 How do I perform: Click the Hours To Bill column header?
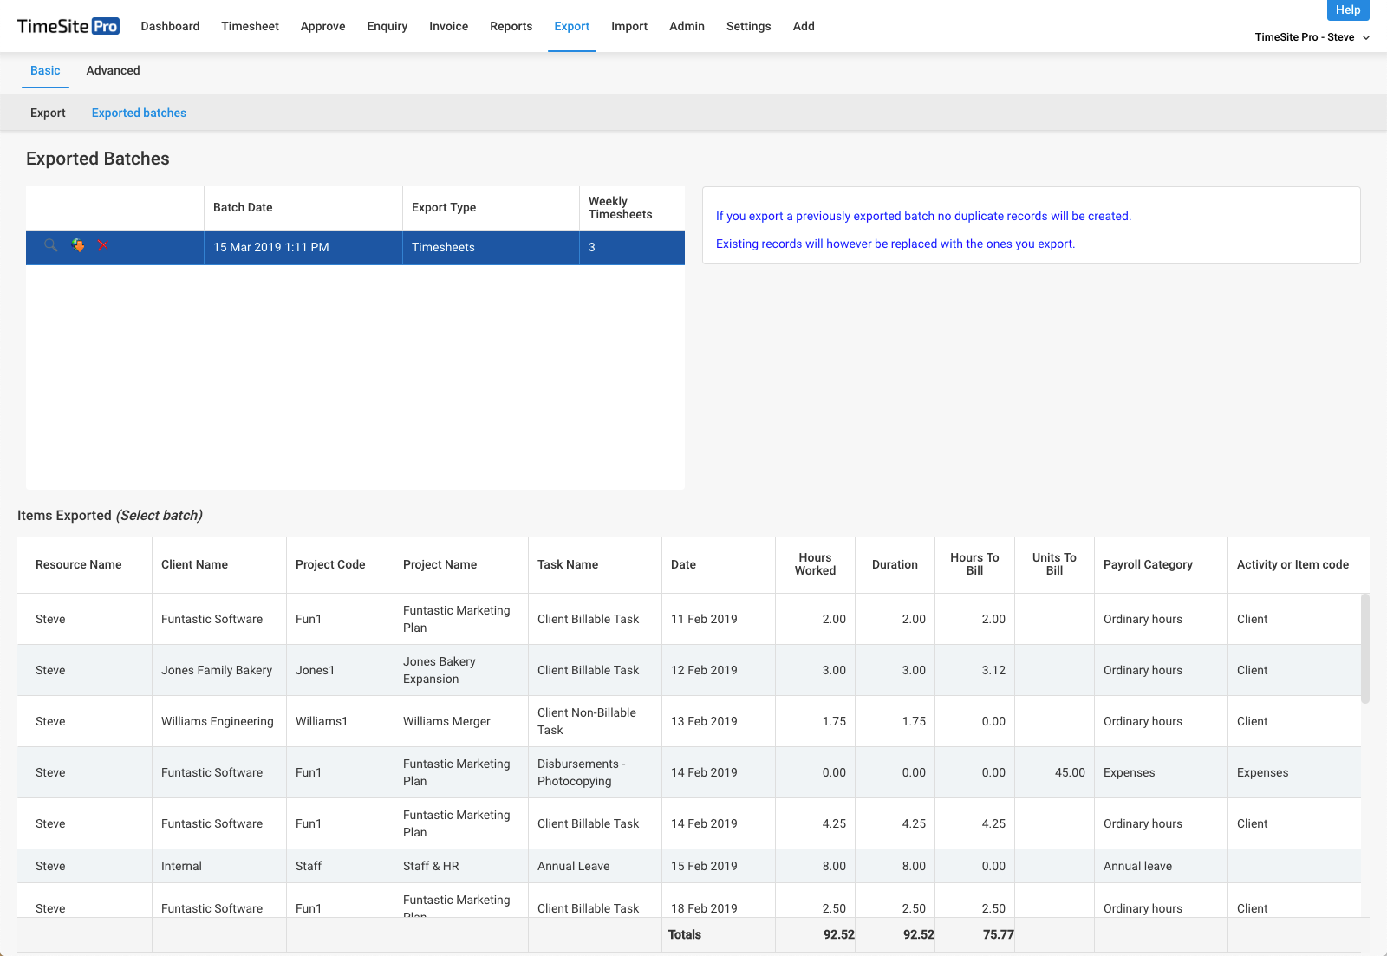coord(974,564)
